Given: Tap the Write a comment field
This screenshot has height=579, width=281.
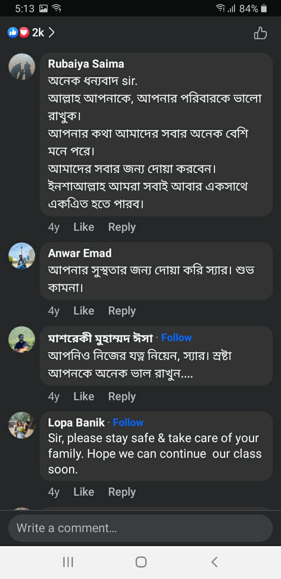Looking at the screenshot, I should pos(140,528).
